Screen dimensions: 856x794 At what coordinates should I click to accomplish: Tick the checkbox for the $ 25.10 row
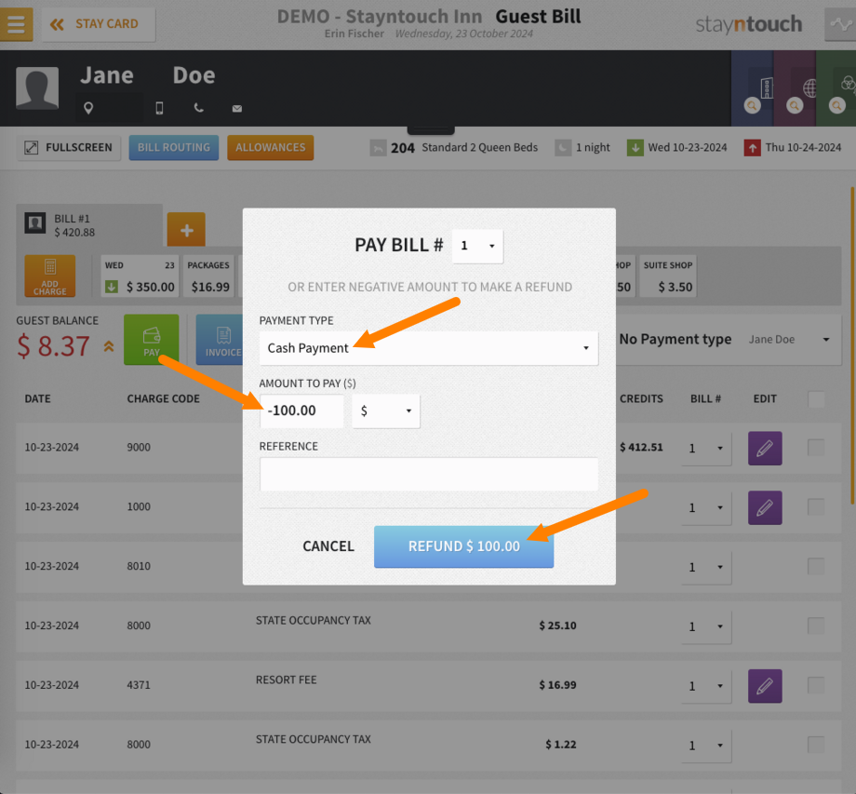[816, 626]
